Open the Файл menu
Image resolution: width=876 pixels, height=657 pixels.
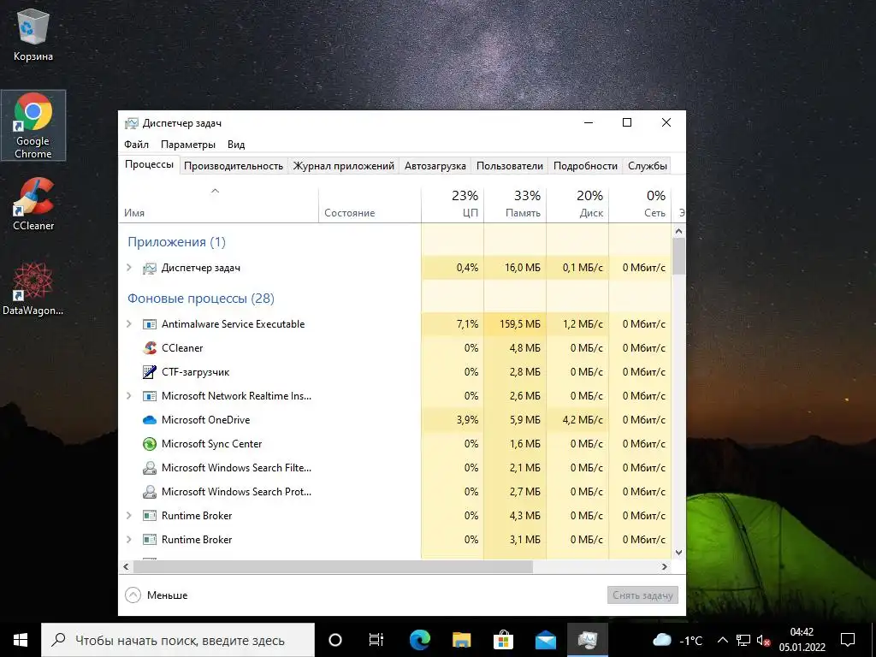136,145
